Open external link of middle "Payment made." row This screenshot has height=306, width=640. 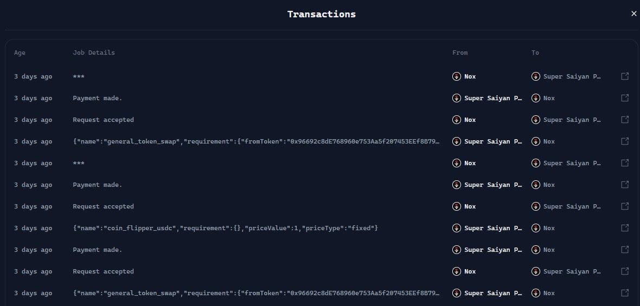tap(625, 185)
